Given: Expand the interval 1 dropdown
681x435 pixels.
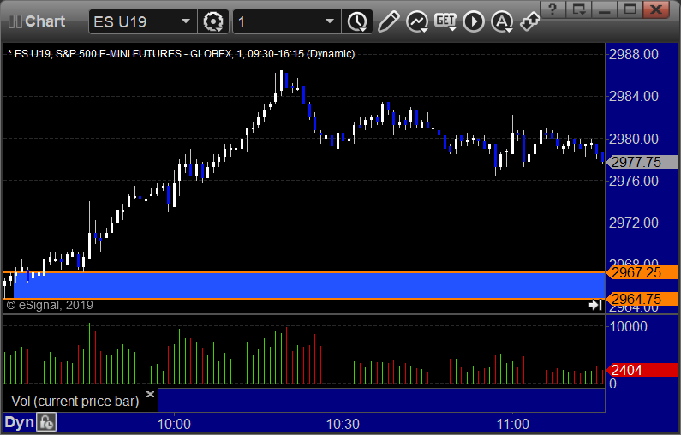Looking at the screenshot, I should 330,21.
